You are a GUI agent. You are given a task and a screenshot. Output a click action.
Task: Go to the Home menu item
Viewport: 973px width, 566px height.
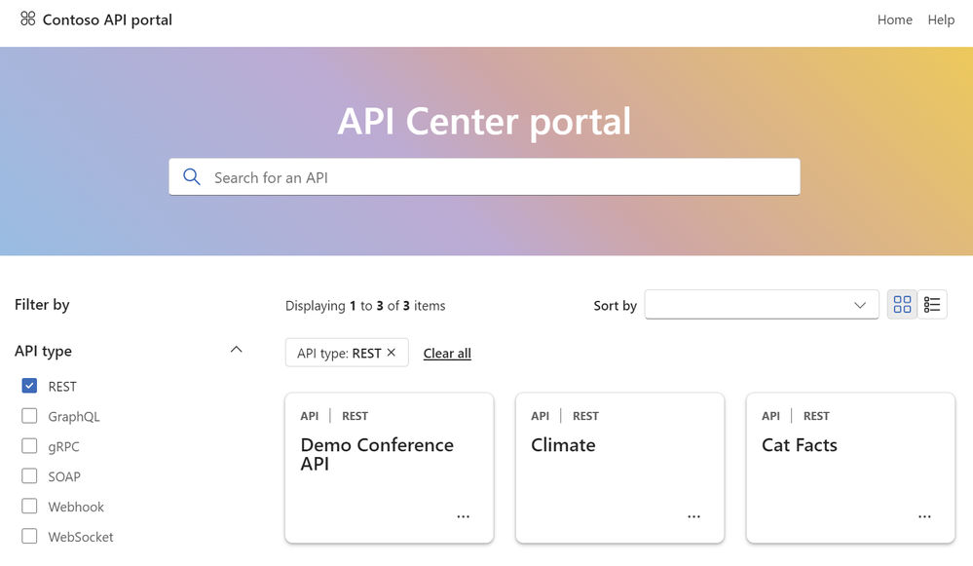pyautogui.click(x=894, y=19)
